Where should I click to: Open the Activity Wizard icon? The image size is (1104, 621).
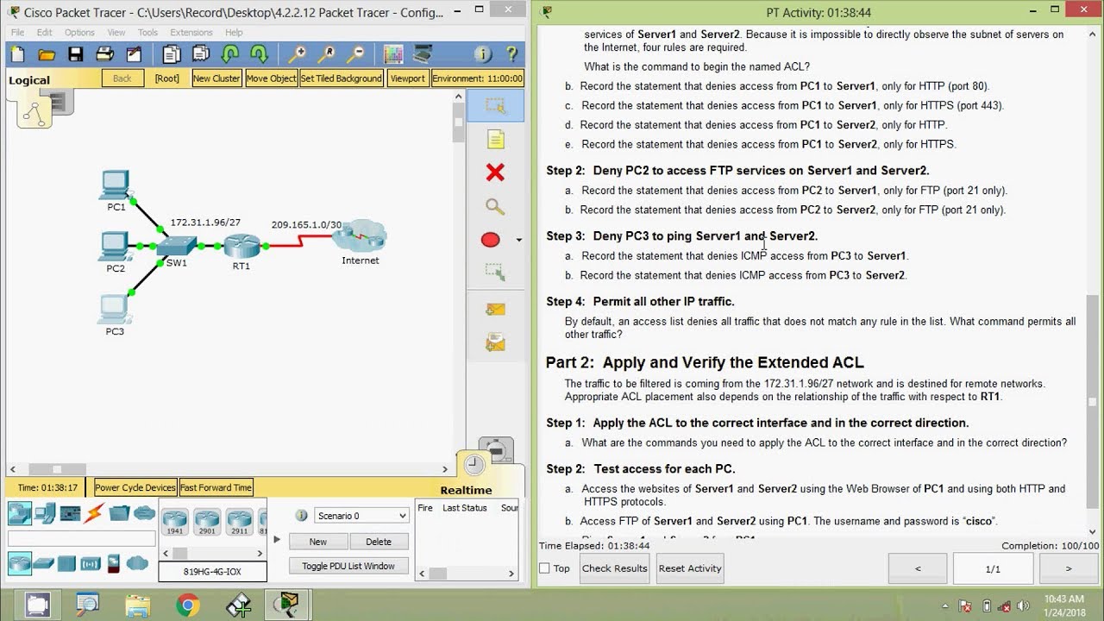point(134,54)
